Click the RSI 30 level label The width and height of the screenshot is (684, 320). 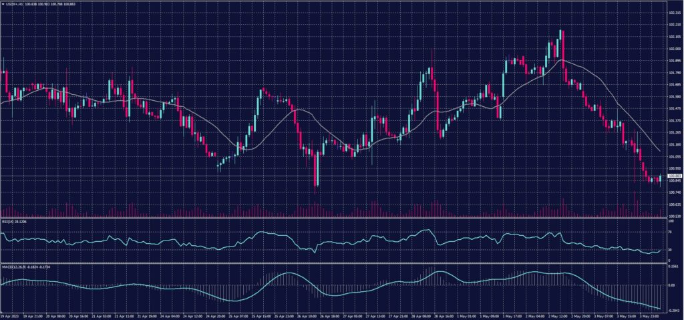point(670,249)
